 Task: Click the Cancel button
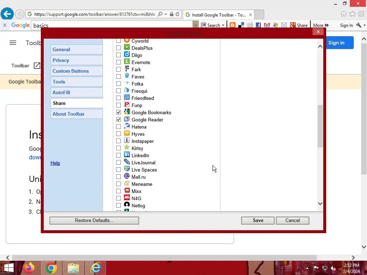pos(292,221)
